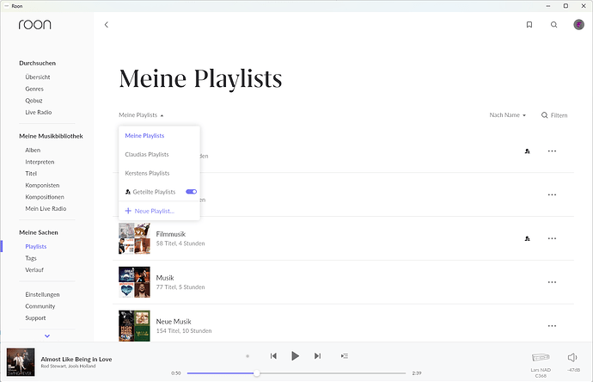Screen dimensions: 593x382
Task: Click the Filtern magnifier filter control
Action: point(554,115)
